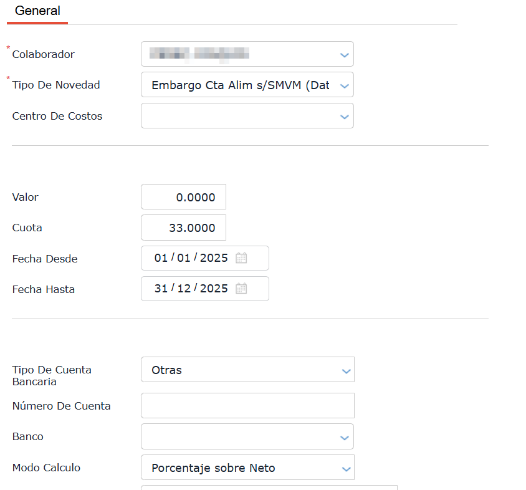526x490 pixels.
Task: Open calendar picker for Fecha Desde
Action: (241, 258)
